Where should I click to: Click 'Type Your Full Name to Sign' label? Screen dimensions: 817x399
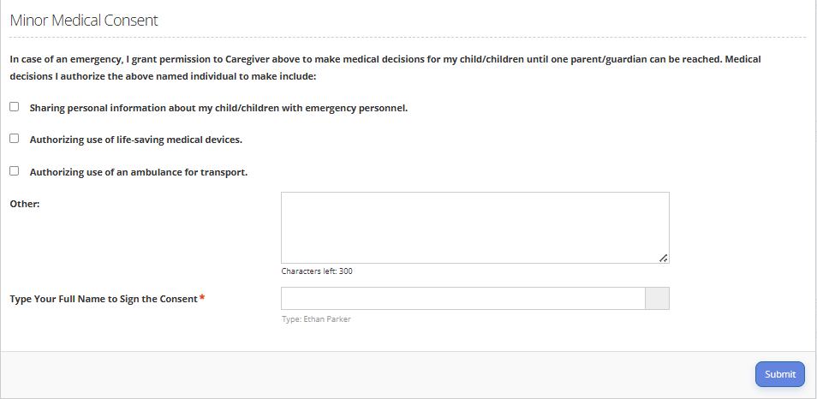[x=103, y=299]
